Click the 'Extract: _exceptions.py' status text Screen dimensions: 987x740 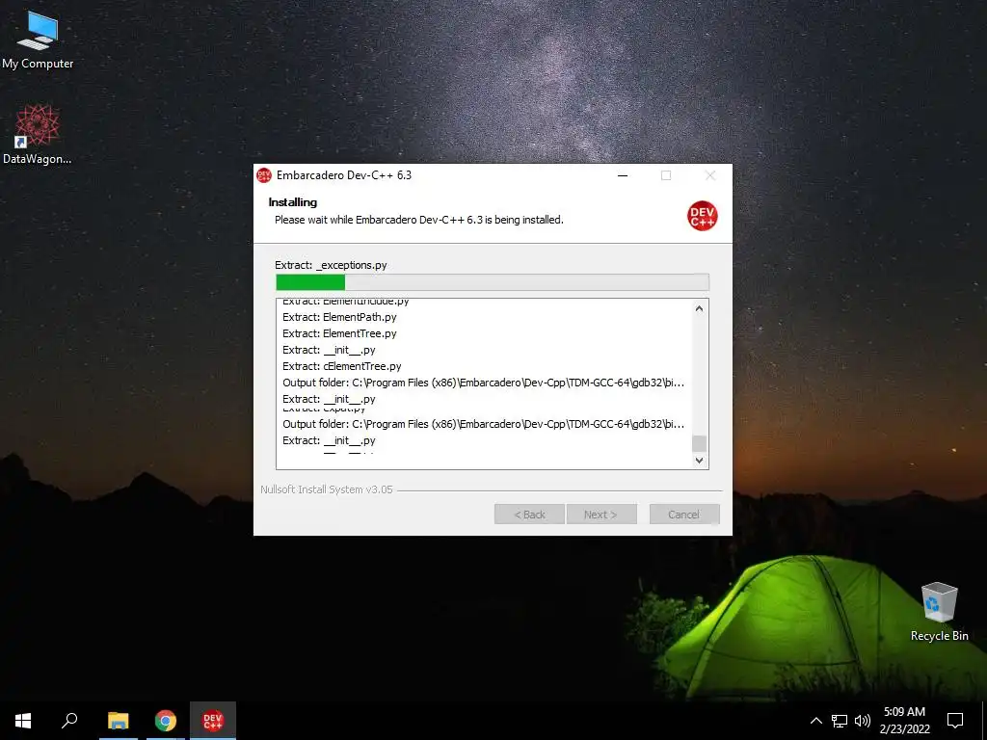[331, 265]
